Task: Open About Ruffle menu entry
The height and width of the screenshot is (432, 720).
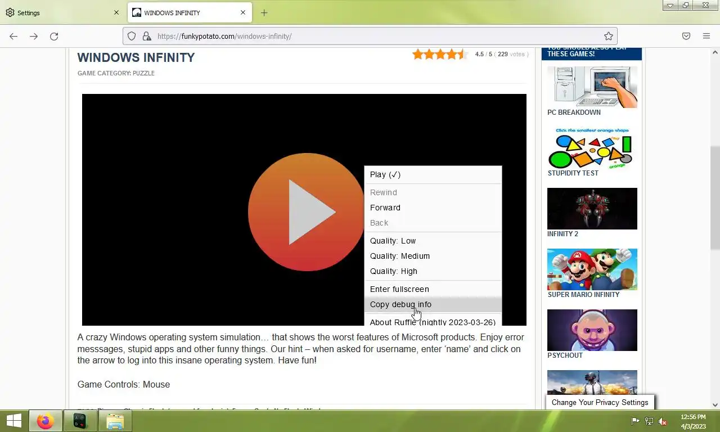Action: [433, 322]
